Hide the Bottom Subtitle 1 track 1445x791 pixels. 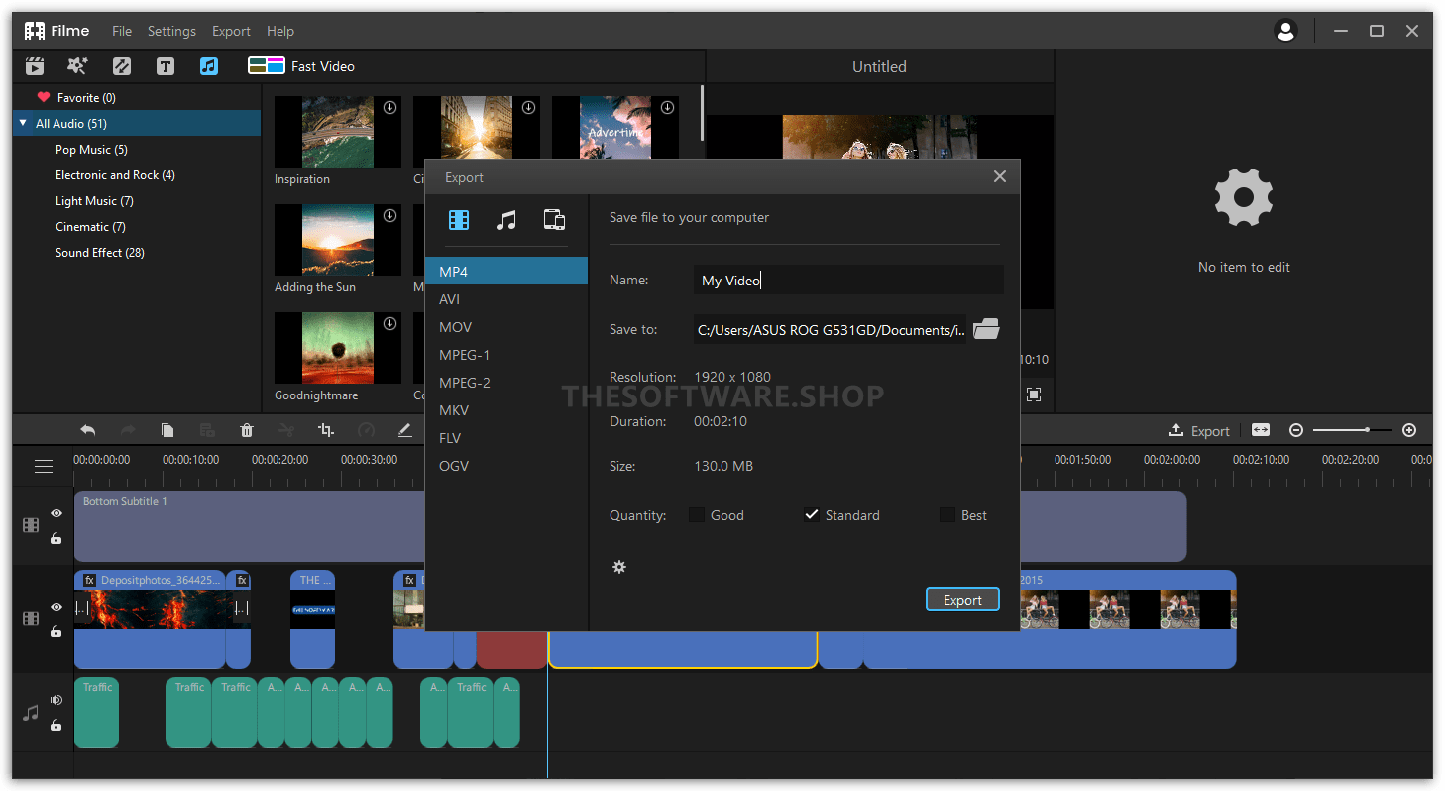[x=56, y=513]
